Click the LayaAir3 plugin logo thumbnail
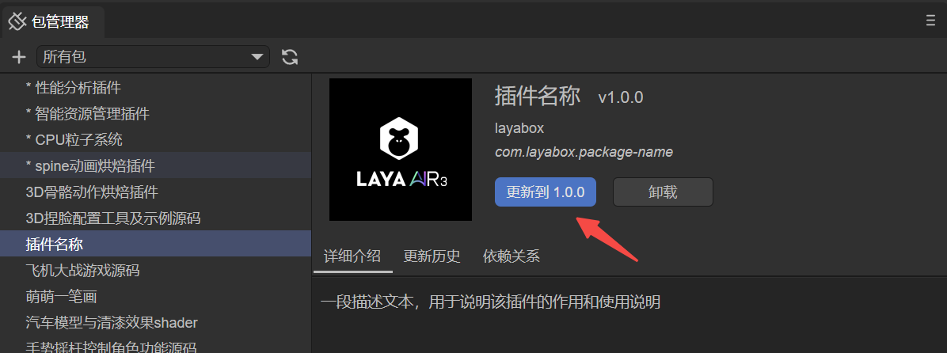Image resolution: width=947 pixels, height=353 pixels. (x=400, y=150)
